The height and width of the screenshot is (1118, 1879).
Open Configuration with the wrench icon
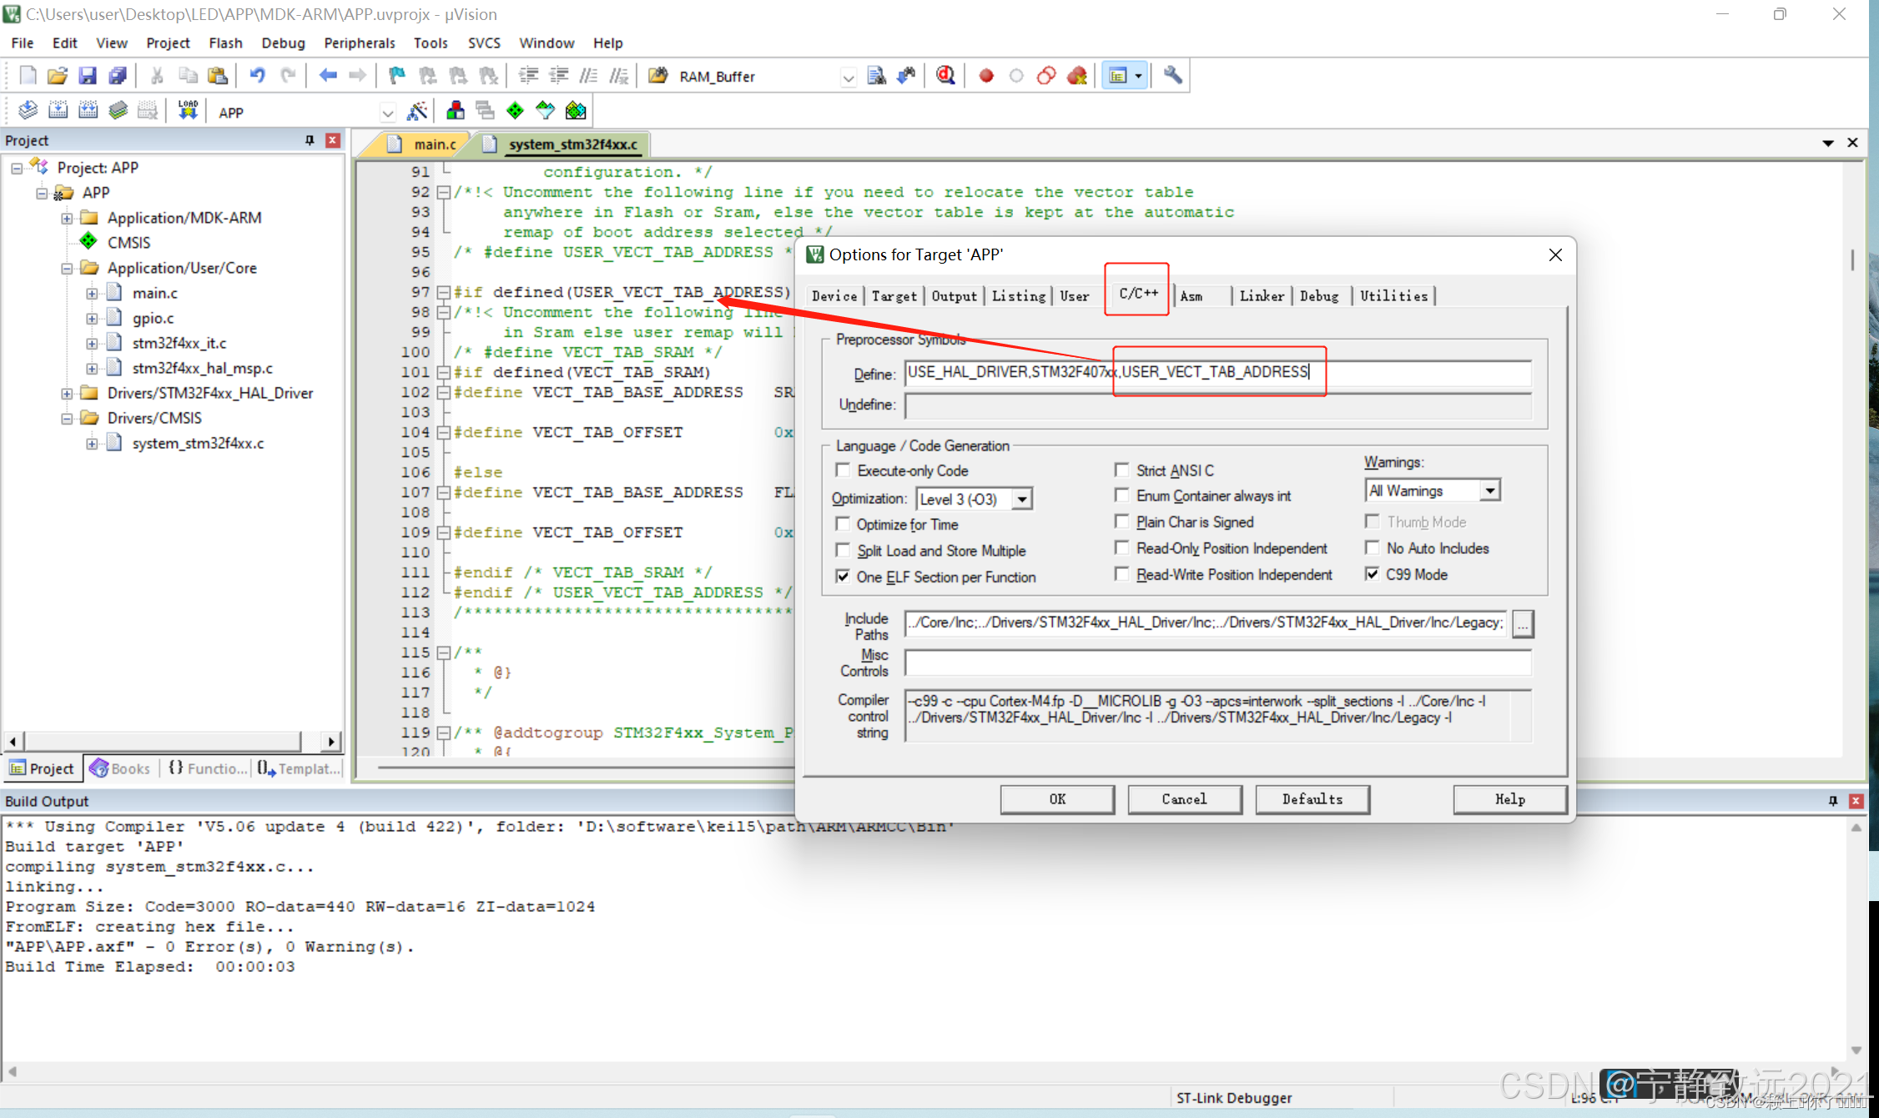(x=1173, y=76)
